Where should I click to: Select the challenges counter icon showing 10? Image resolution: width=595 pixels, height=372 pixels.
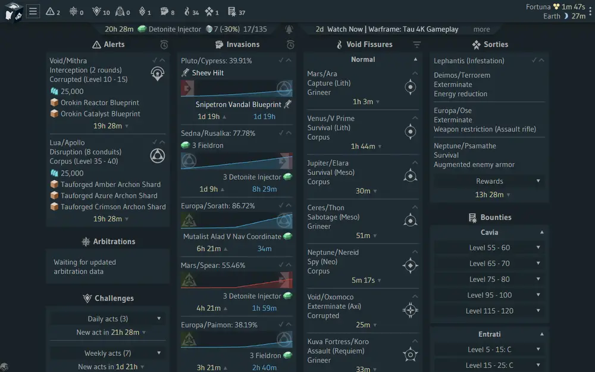tap(96, 12)
